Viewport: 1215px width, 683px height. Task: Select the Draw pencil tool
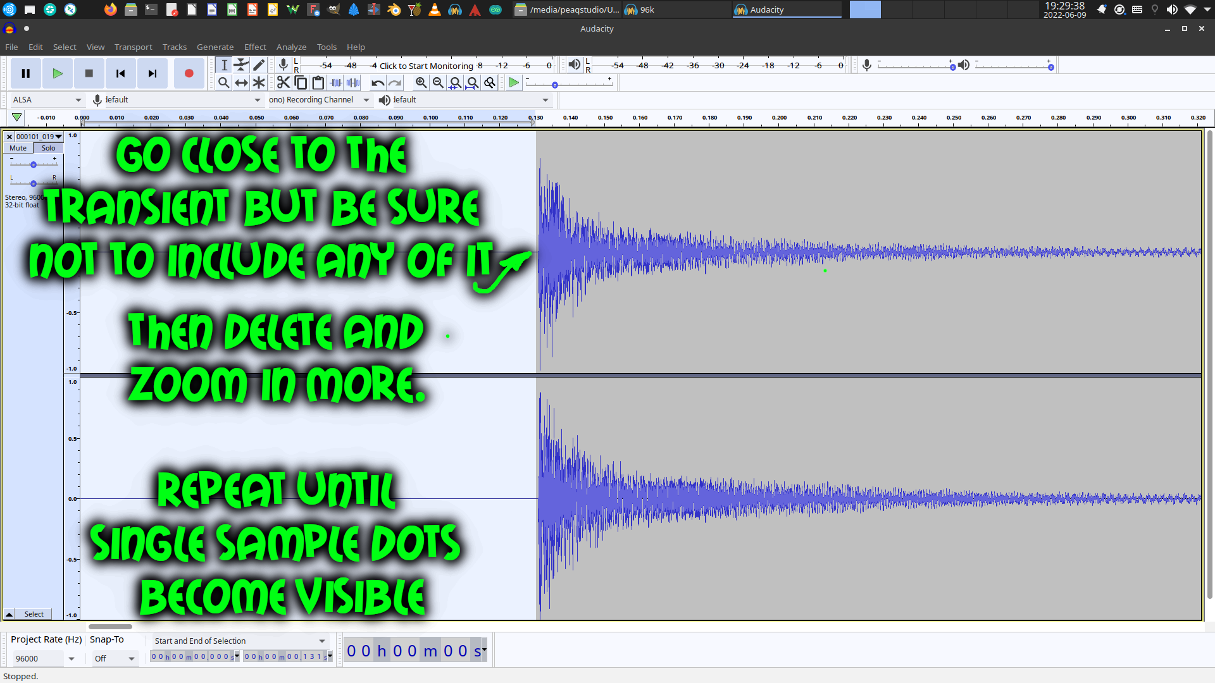click(x=259, y=65)
